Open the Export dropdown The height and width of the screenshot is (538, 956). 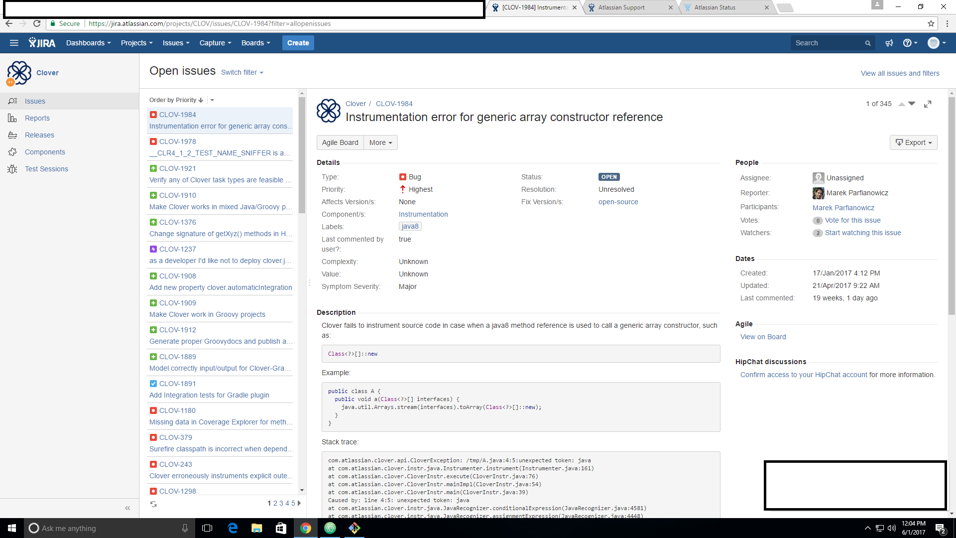(913, 142)
